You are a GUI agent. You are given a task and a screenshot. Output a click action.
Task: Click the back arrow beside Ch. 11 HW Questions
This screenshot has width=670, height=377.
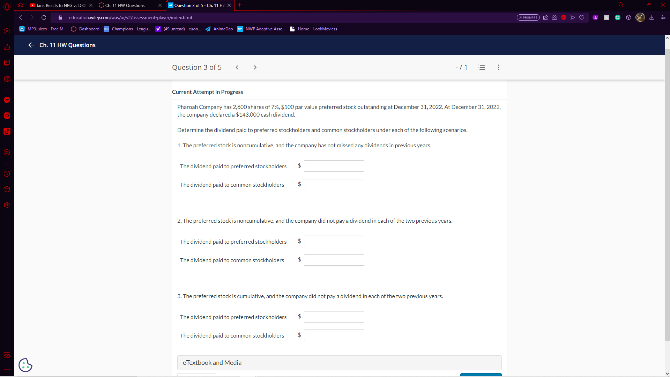pyautogui.click(x=31, y=45)
